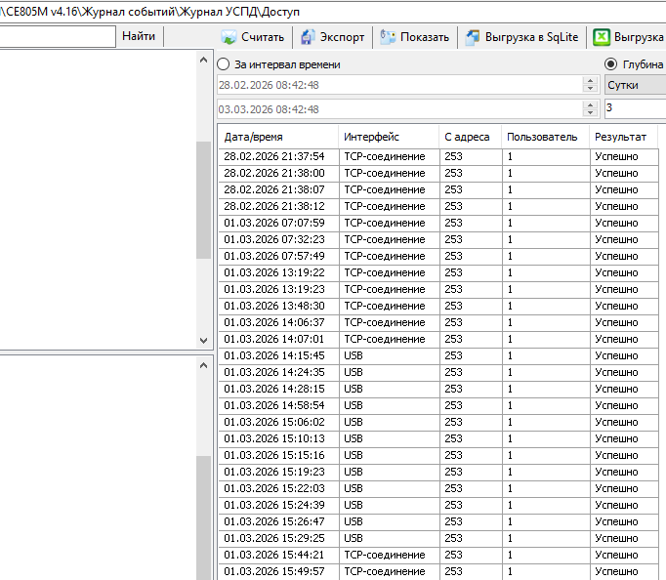Viewport: 666px width, 580px height.
Task: Select the За интервал времени radio button
Action: pos(224,64)
